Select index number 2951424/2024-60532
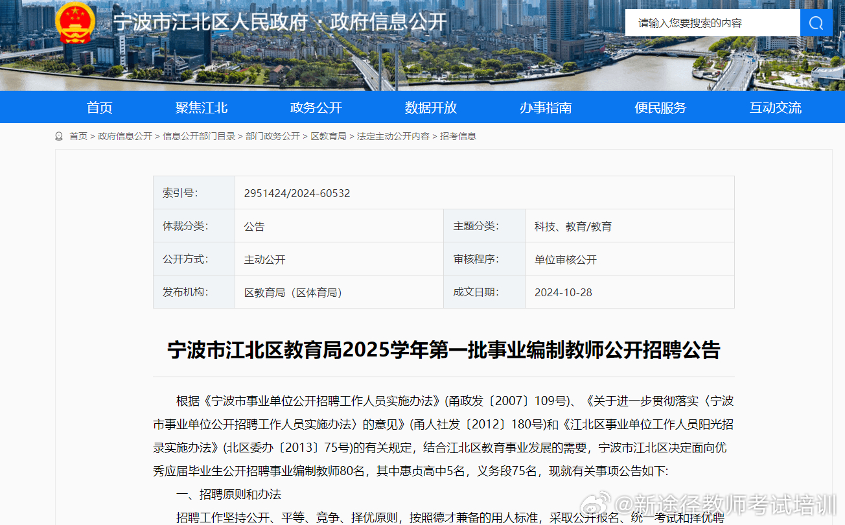845x525 pixels. coord(297,193)
